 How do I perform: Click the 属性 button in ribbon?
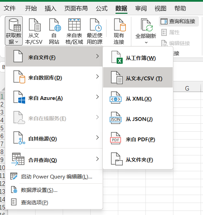[x=171, y=32]
